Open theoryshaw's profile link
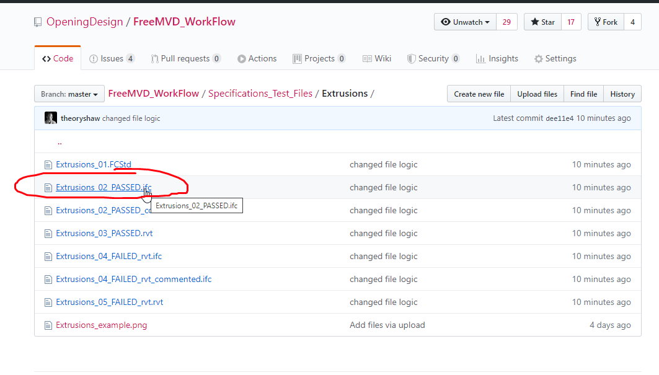This screenshot has height=375, width=659. [x=80, y=118]
